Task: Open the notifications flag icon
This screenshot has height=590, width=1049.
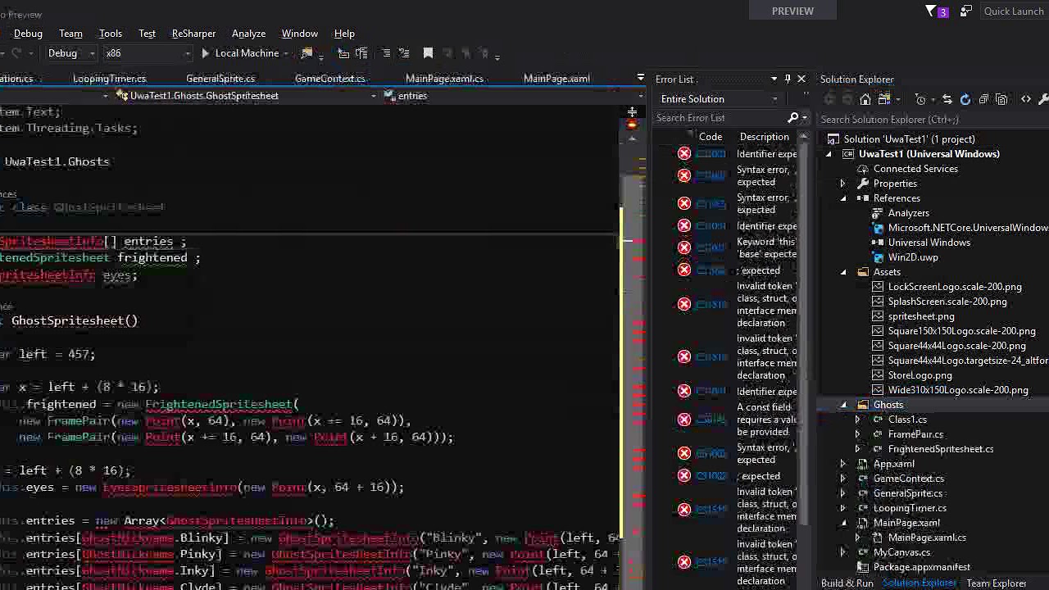Action: 932,11
